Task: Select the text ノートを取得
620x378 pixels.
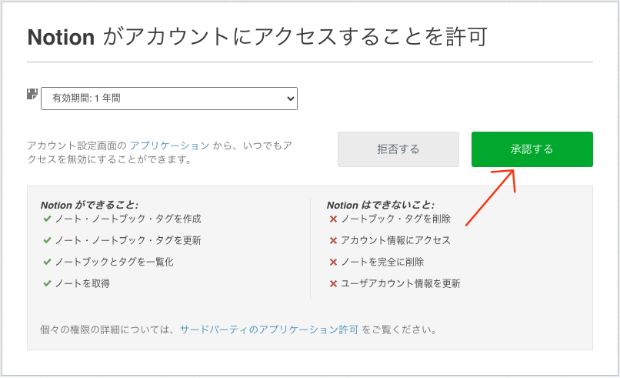Action: 82,283
